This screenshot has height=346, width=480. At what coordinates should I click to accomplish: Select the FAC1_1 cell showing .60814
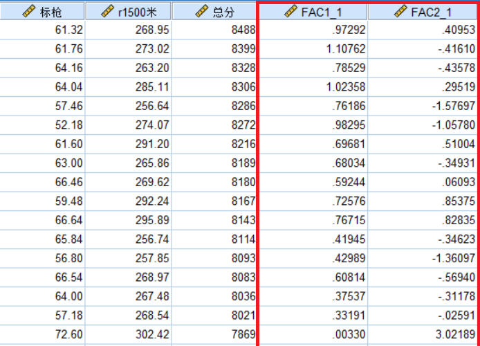(x=313, y=277)
